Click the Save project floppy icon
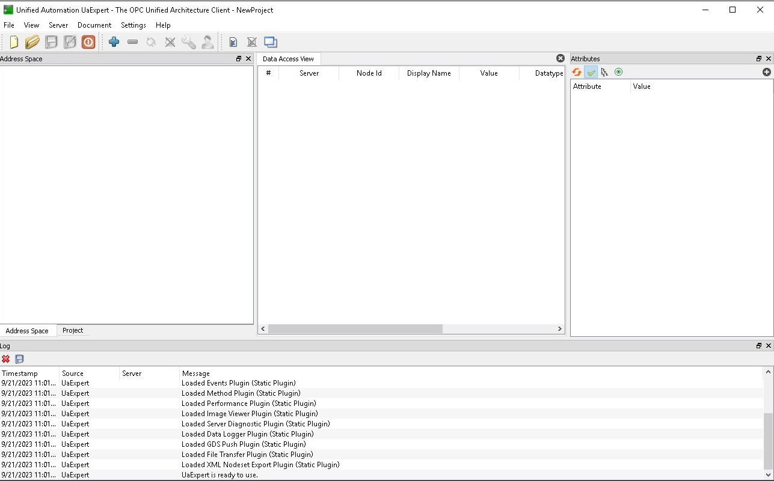The width and height of the screenshot is (774, 481). click(51, 42)
